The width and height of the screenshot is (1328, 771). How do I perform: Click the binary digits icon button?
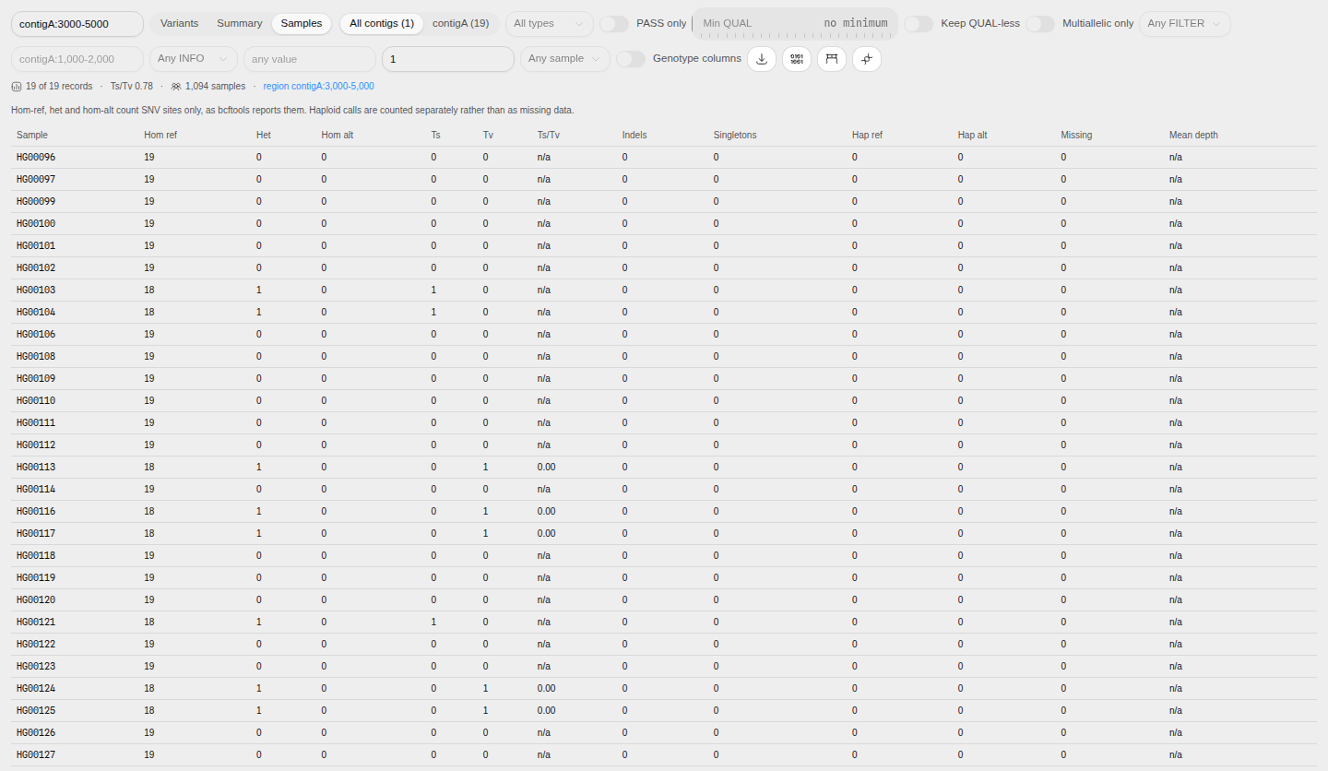pos(797,59)
